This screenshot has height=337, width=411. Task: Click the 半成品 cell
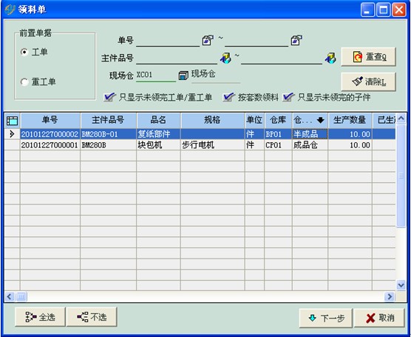(x=310, y=134)
